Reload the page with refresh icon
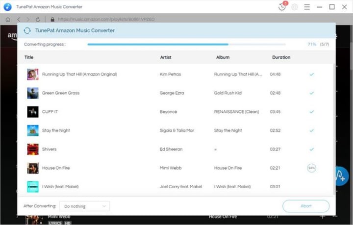 pos(38,19)
